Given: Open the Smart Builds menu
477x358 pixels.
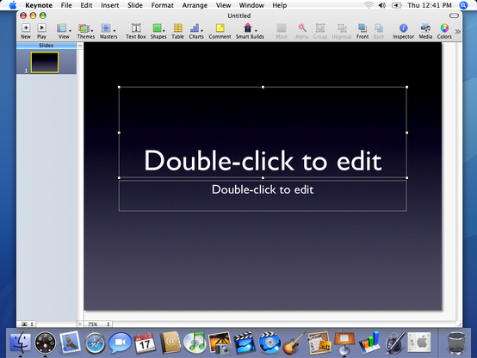Looking at the screenshot, I should tap(250, 31).
